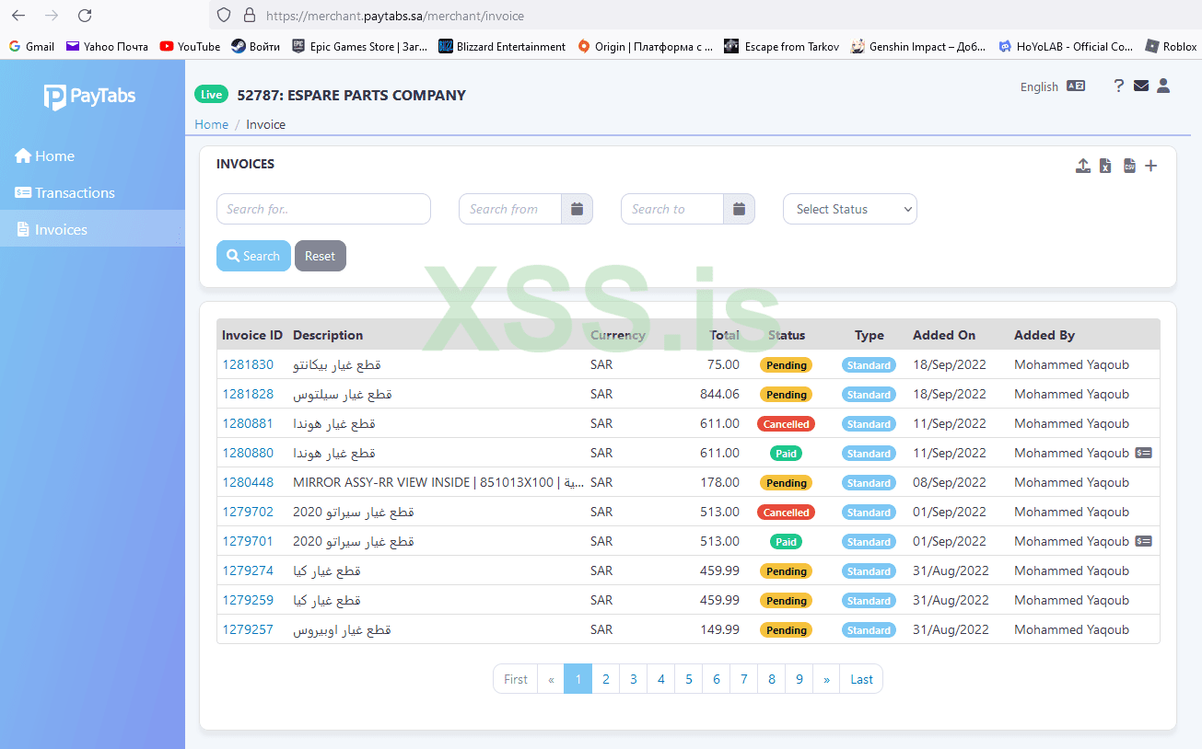The height and width of the screenshot is (749, 1202).
Task: Add a new invoice with plus icon
Action: tap(1150, 166)
